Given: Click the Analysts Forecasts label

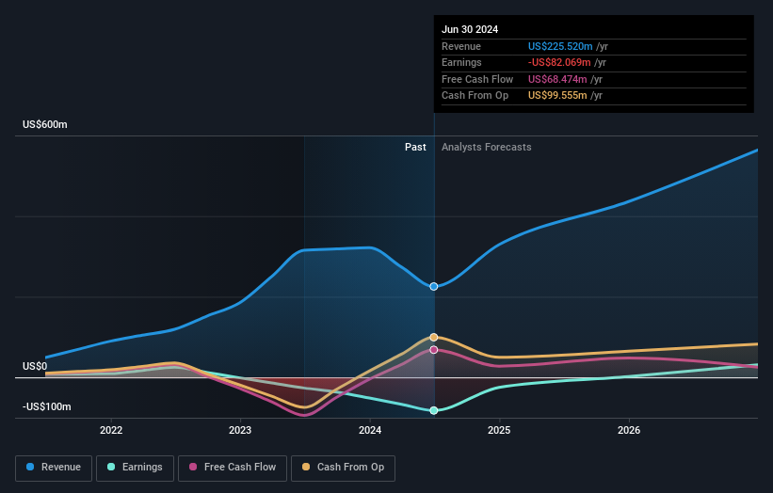Looking at the screenshot, I should (x=486, y=148).
